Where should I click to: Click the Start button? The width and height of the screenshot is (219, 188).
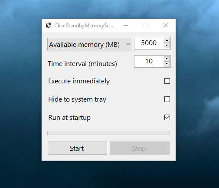77,148
